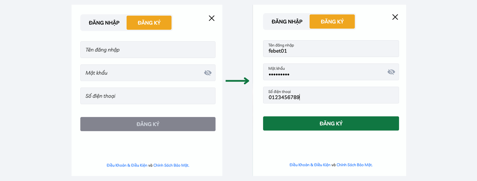The width and height of the screenshot is (477, 181).
Task: Focus the empty Mật khẩu input
Action: coord(142,73)
